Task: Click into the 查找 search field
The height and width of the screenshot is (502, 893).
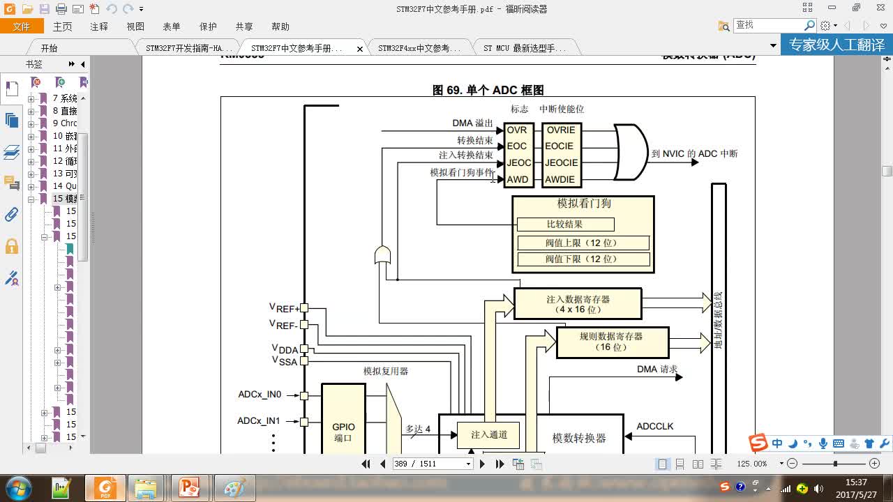Action: click(x=767, y=25)
